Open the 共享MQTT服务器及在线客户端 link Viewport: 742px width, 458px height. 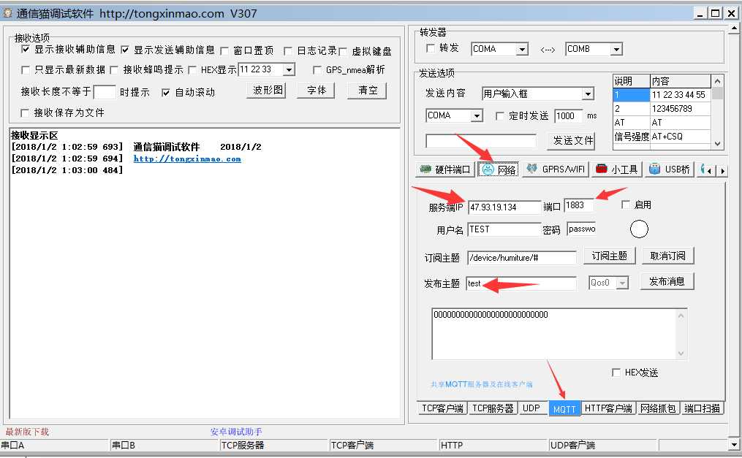pos(481,384)
